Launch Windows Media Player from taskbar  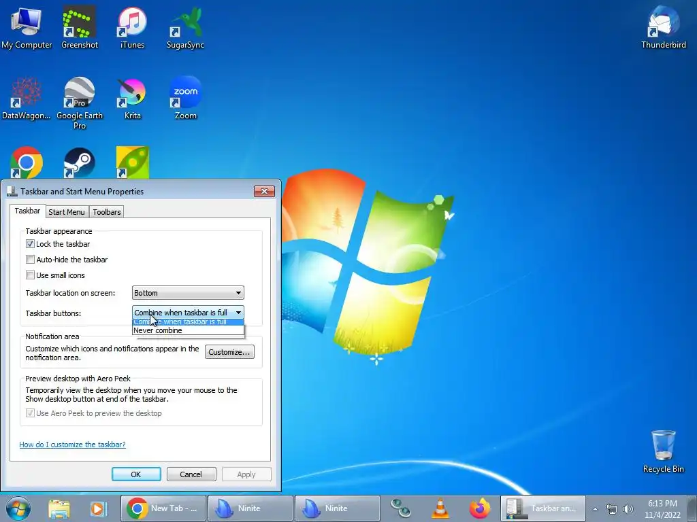coord(98,508)
